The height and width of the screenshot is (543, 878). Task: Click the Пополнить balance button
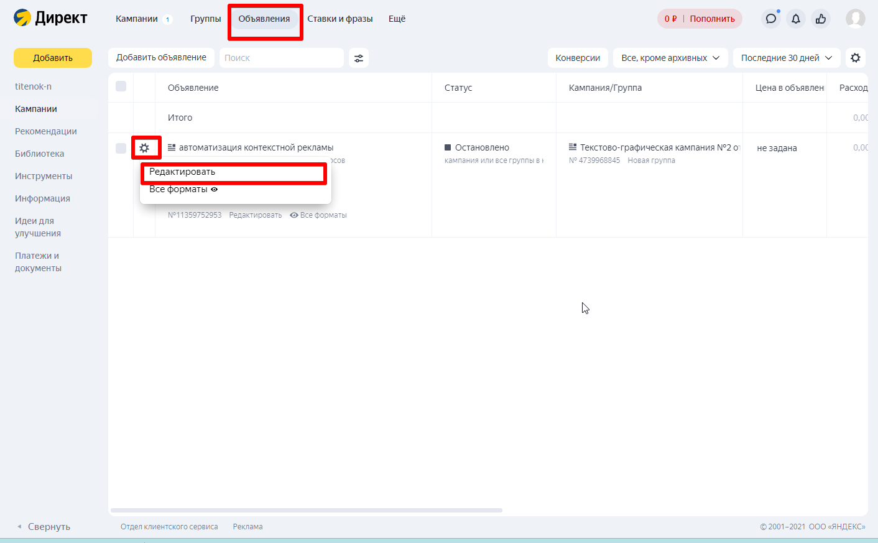click(x=712, y=19)
